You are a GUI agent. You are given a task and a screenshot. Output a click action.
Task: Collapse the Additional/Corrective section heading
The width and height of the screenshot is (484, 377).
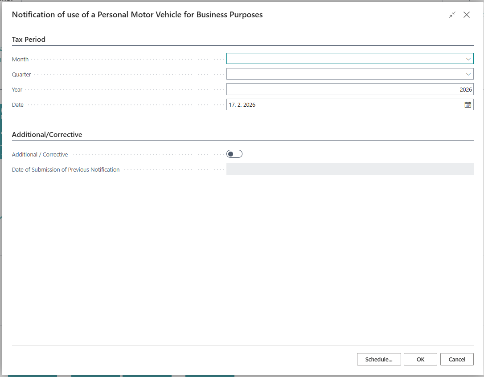[x=47, y=135]
